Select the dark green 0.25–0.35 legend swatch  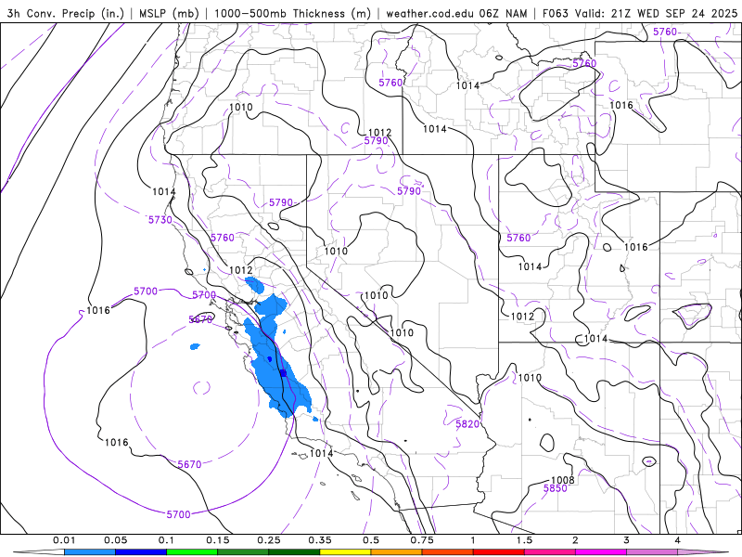coord(294,552)
